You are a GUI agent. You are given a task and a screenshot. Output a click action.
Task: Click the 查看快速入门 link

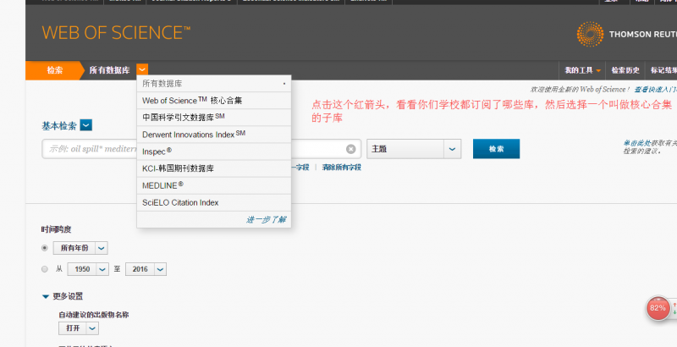[x=655, y=90]
